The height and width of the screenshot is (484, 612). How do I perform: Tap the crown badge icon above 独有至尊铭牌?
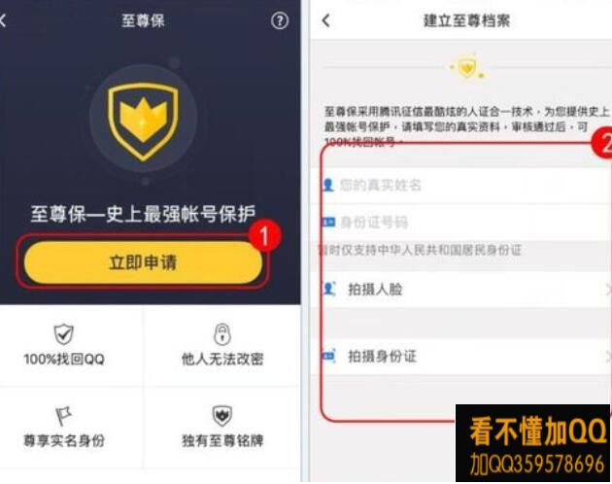(x=222, y=416)
